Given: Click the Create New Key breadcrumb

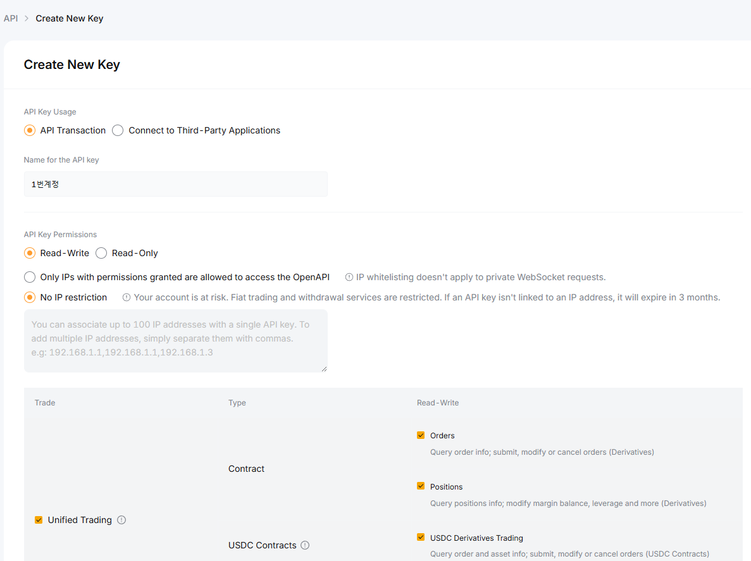Looking at the screenshot, I should (70, 18).
